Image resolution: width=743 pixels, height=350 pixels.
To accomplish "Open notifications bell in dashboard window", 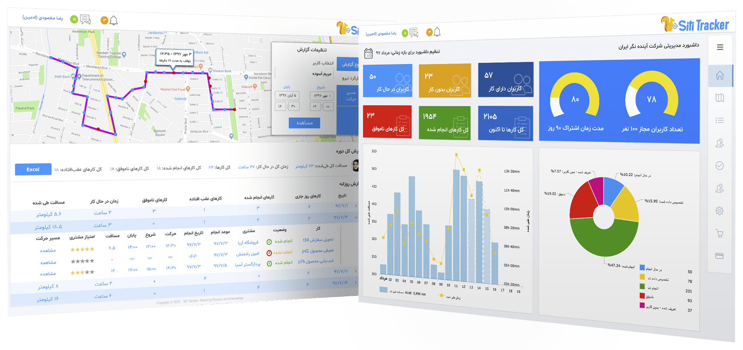I will click(x=437, y=32).
